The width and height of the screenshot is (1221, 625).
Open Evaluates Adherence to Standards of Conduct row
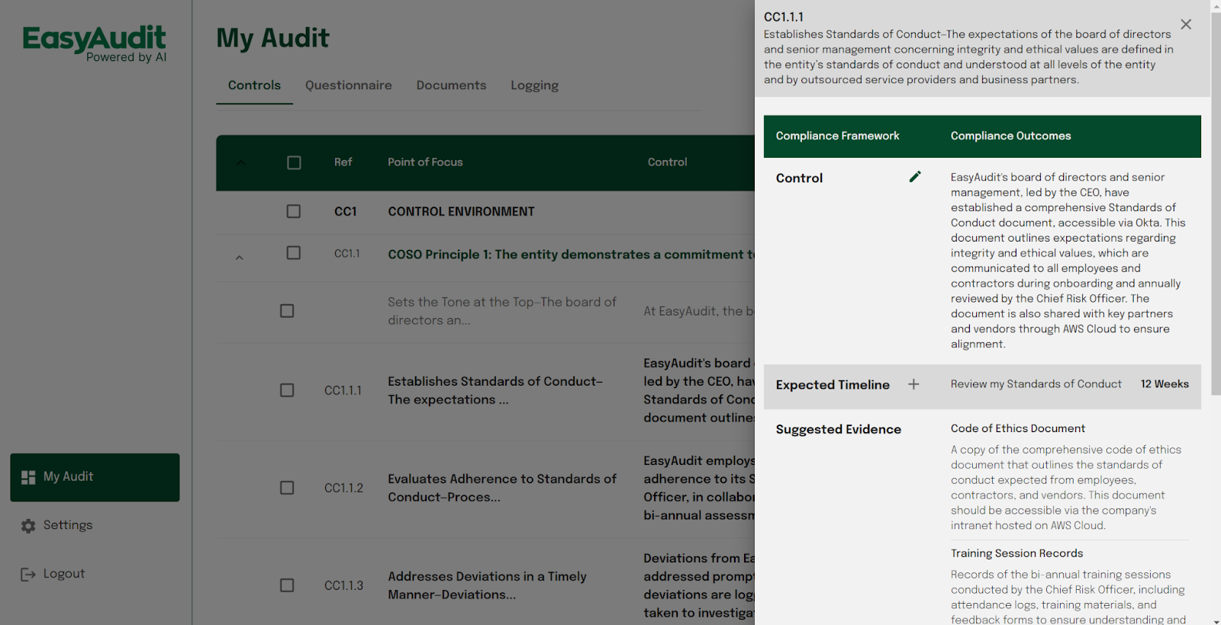[x=501, y=488]
